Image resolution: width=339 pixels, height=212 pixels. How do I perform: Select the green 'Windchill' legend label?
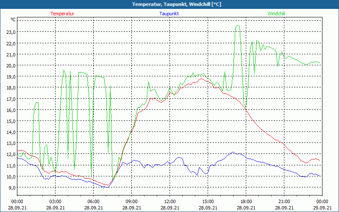pos(276,14)
